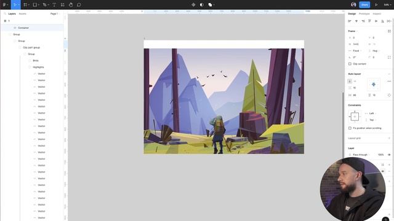This screenshot has height=221, width=394.
Task: Click the width field showing 1440
Action: point(356,44)
